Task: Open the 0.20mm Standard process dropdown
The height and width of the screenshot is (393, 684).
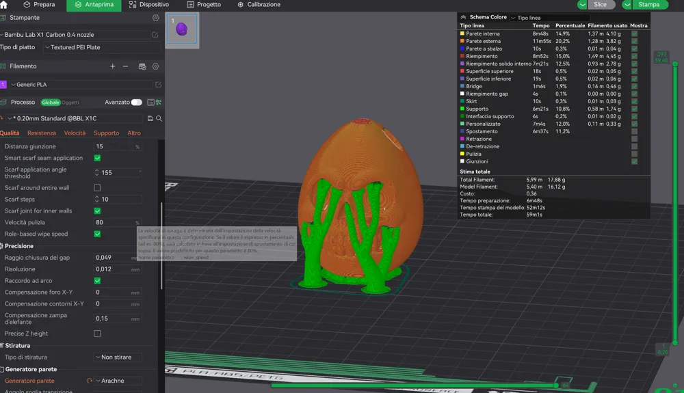Action: 74,118
